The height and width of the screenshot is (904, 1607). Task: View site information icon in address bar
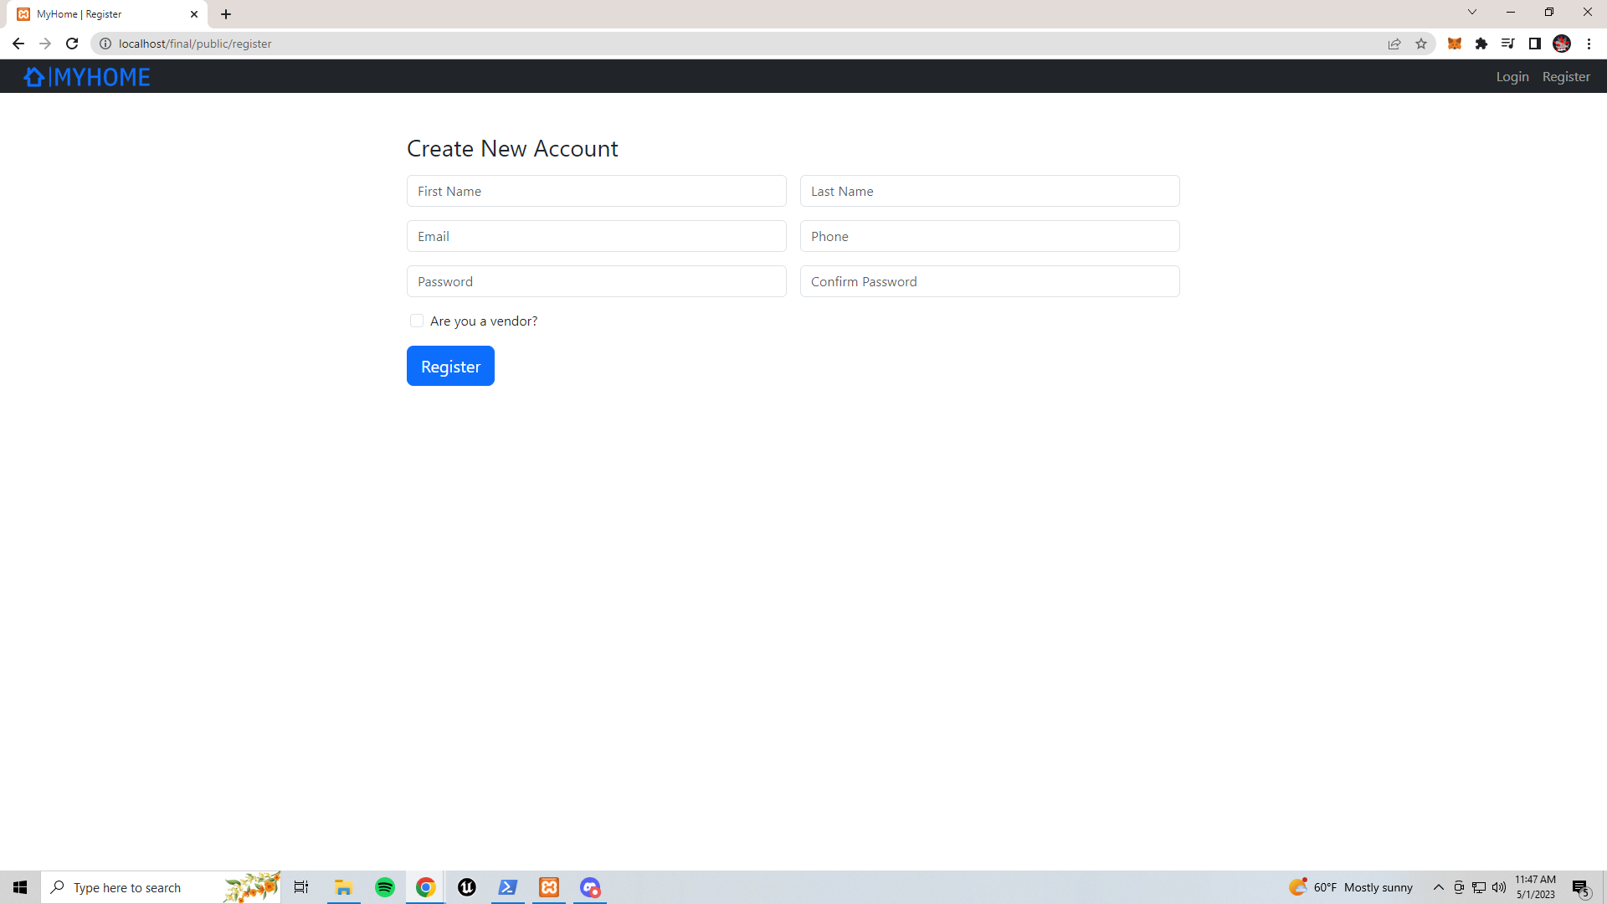pos(105,44)
